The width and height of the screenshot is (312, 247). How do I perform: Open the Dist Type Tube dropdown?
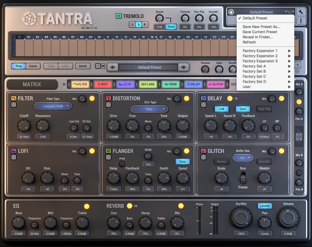point(149,109)
